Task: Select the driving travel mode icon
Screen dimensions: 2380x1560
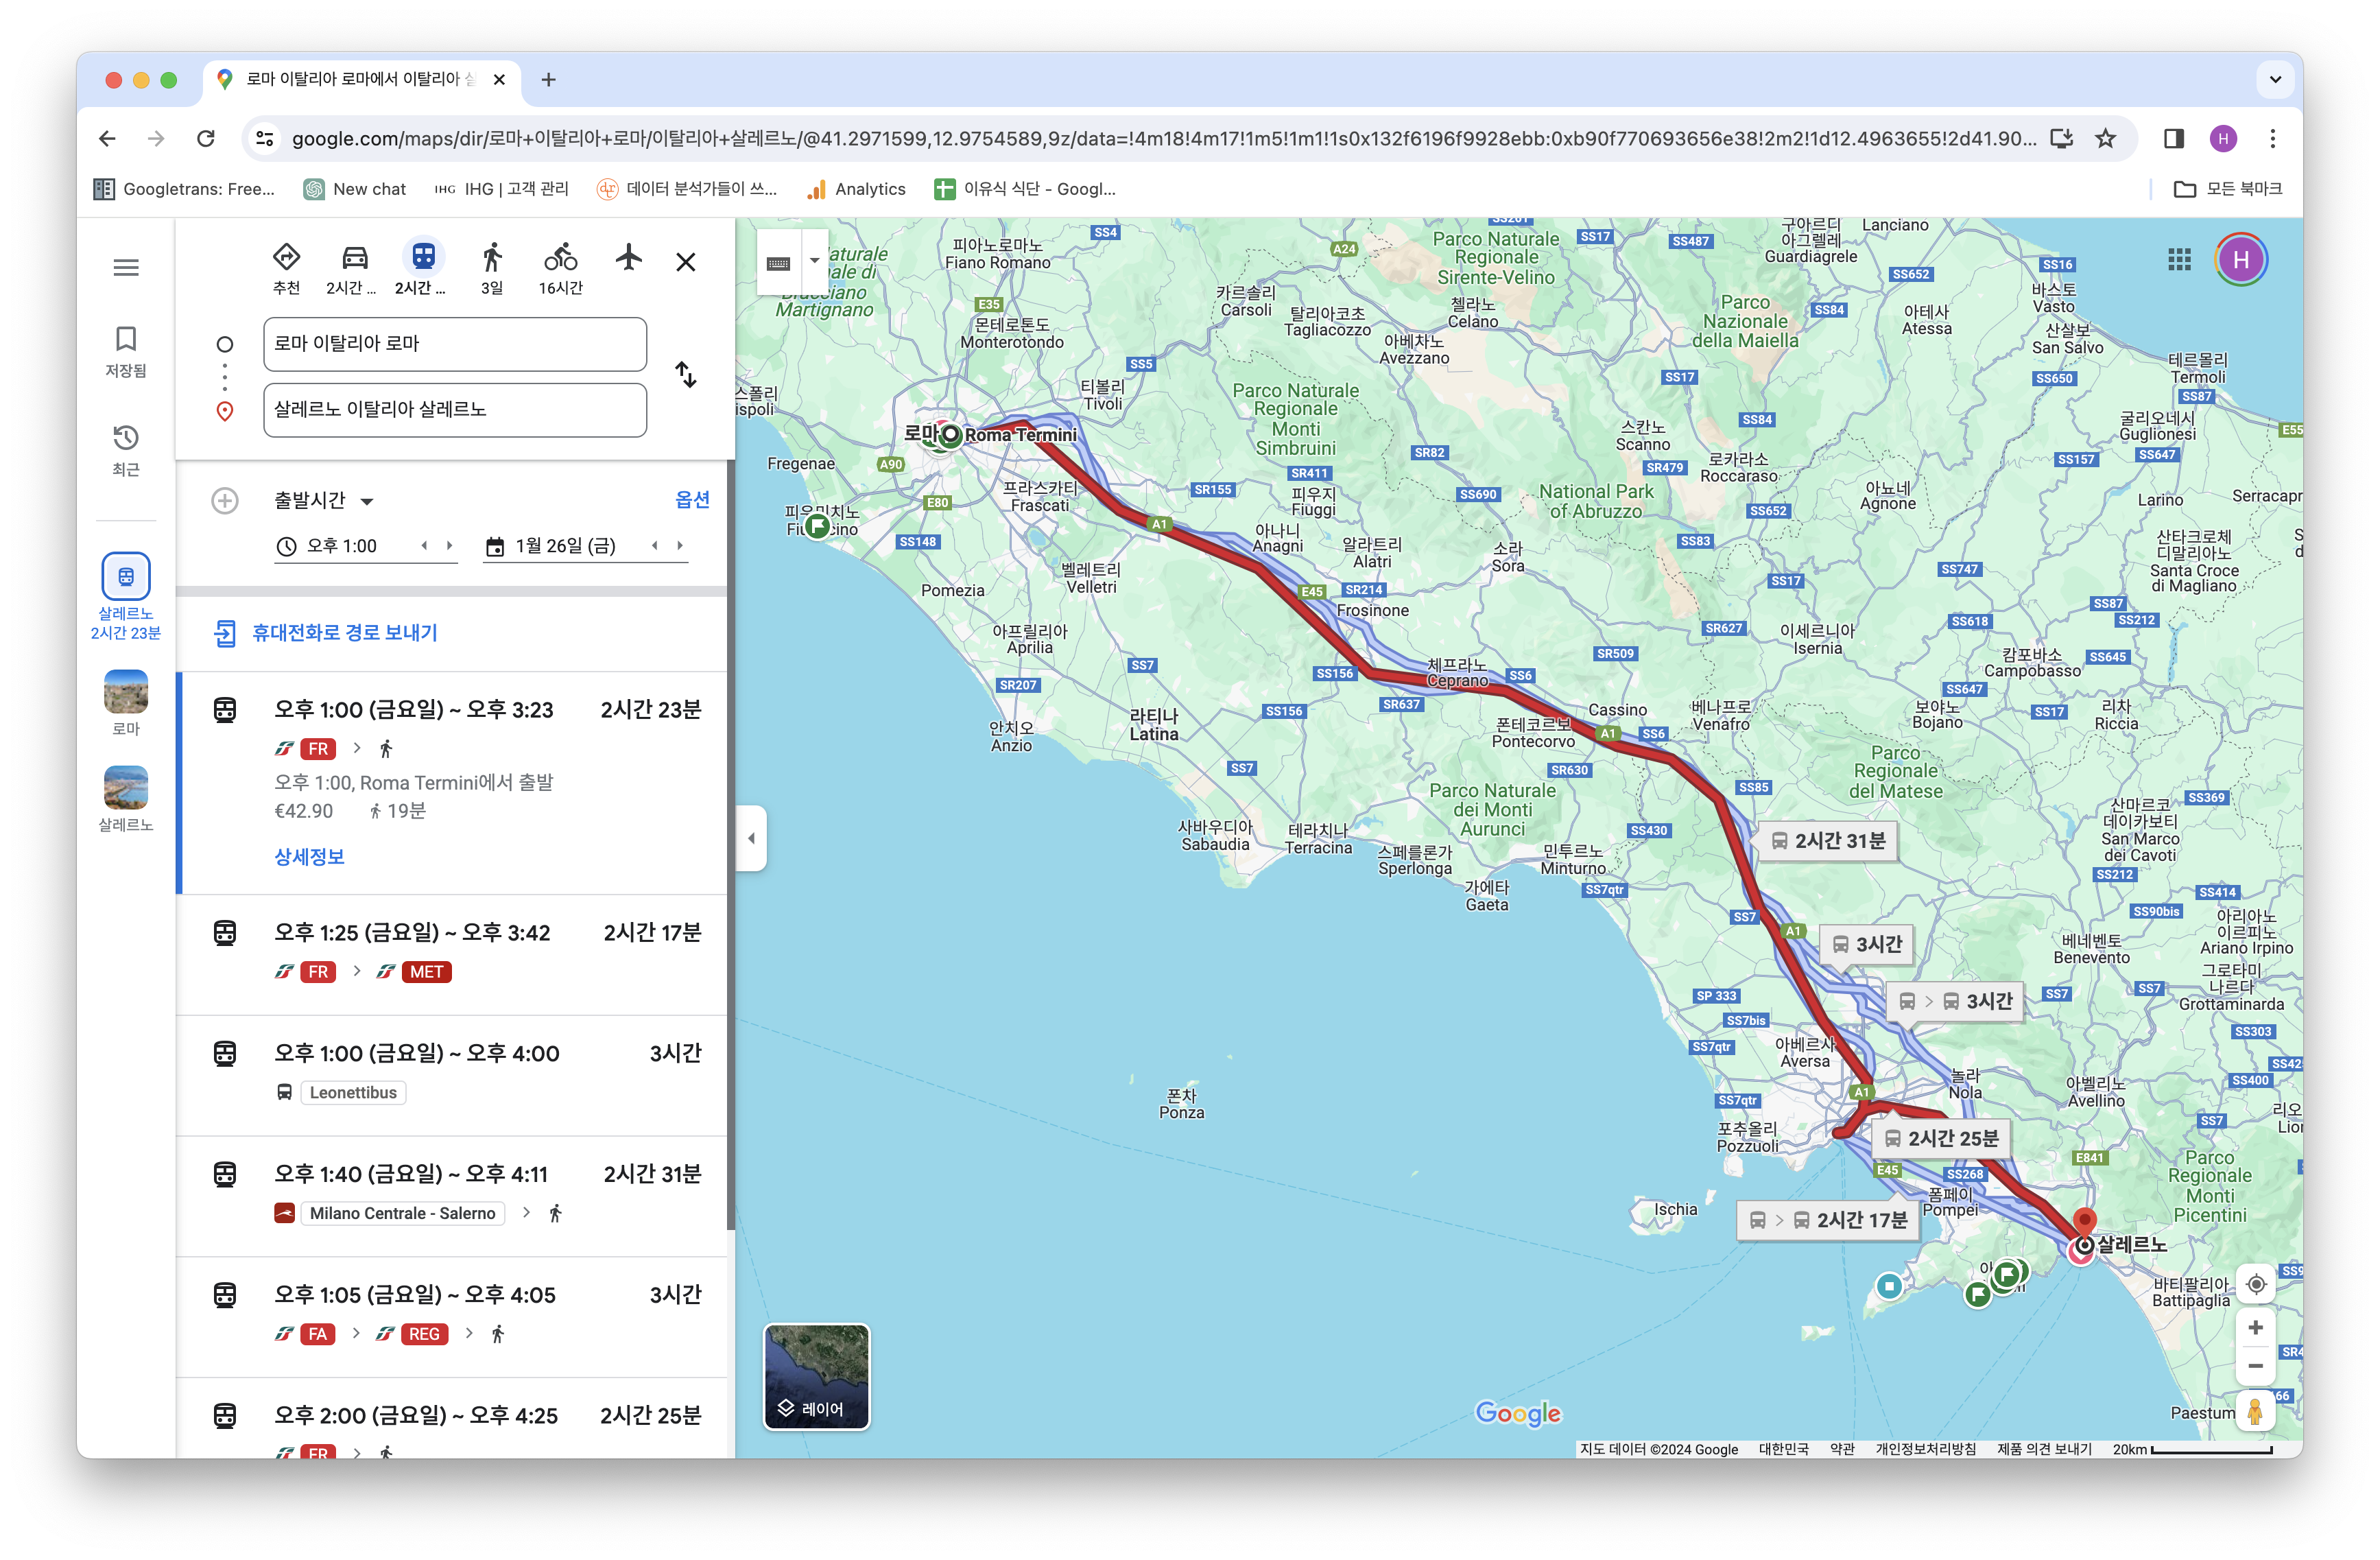Action: 354,258
